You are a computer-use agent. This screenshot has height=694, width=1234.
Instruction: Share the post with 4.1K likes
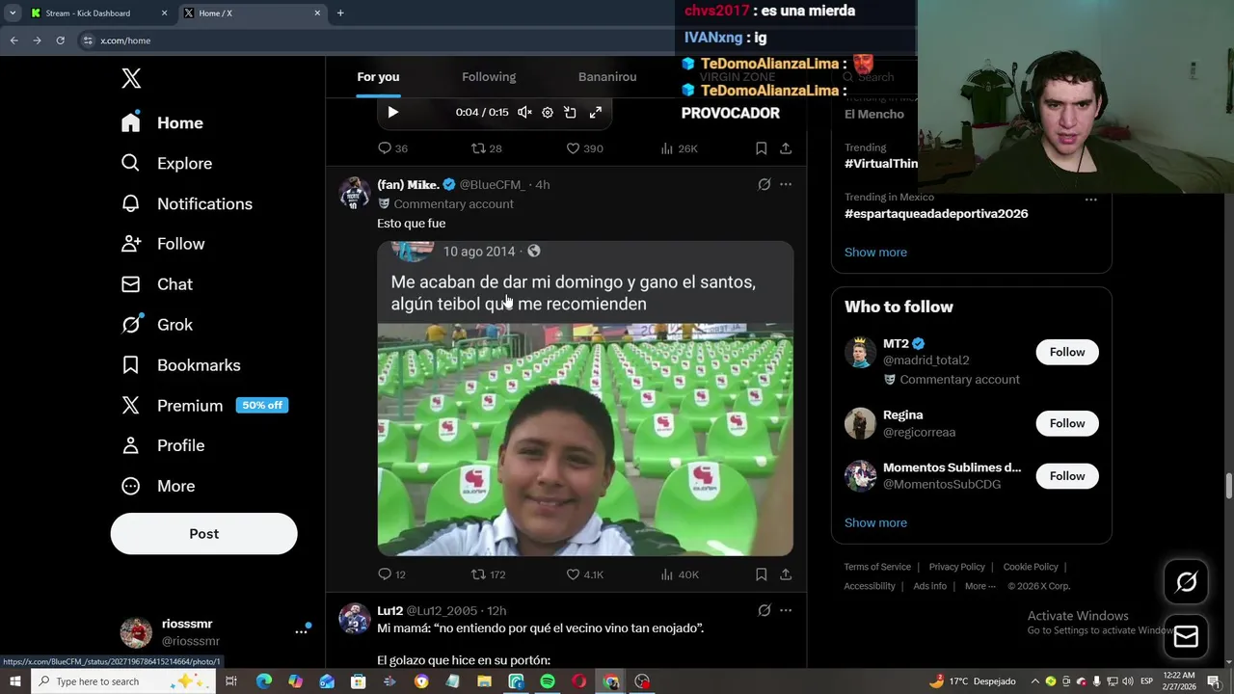(x=786, y=574)
